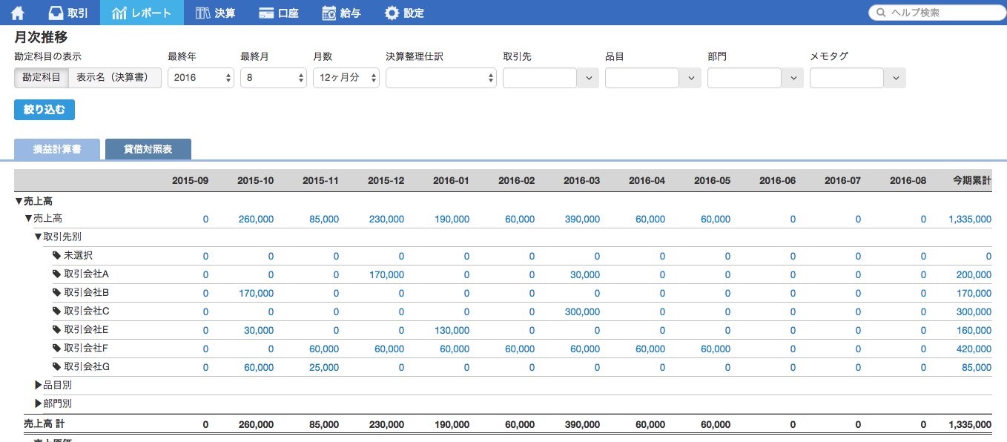Open 取引会社B 2015-10 value 170,000

click(x=256, y=294)
